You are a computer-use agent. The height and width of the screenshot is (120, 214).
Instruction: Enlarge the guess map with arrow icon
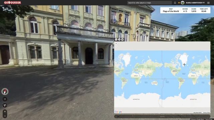pyautogui.click(x=116, y=39)
